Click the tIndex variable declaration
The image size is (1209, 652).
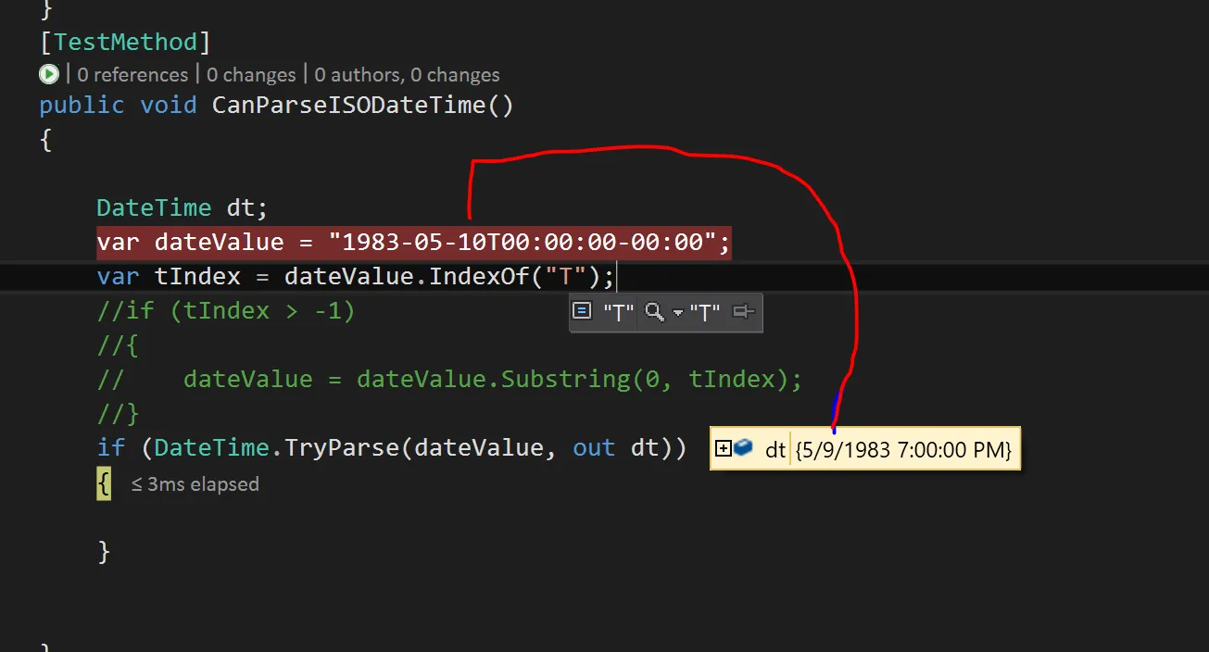(x=197, y=276)
